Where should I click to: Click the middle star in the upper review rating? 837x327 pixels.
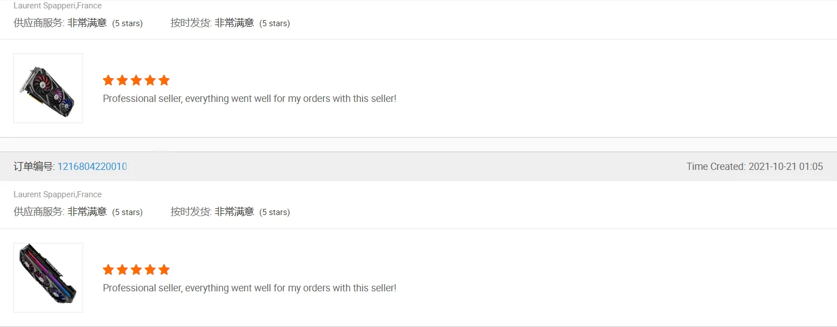click(136, 80)
